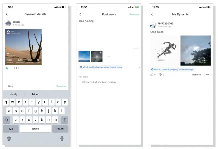Open the cloudy sky tree photo
This screenshot has height=149, width=218.
196,50
